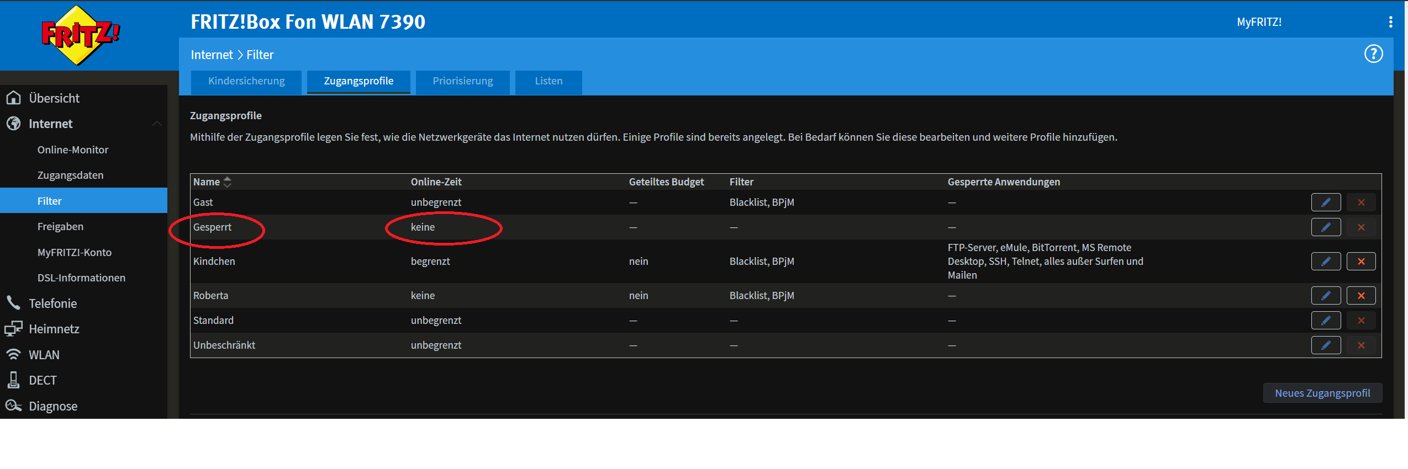Open the Listen tab
This screenshot has height=469, width=1408.
click(x=549, y=82)
